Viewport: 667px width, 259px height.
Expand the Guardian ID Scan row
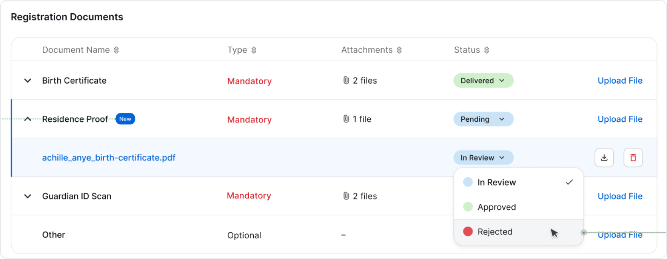(28, 196)
